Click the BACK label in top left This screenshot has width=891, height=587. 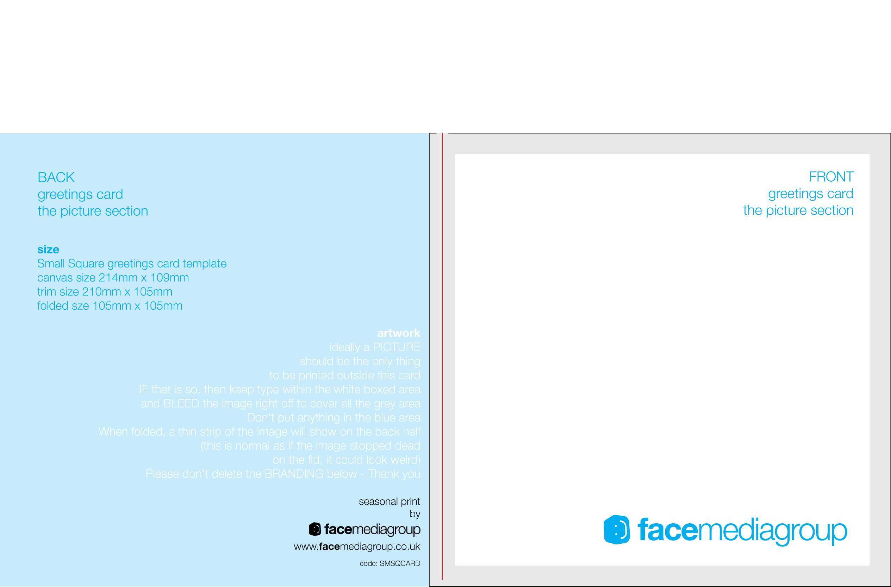pyautogui.click(x=56, y=176)
